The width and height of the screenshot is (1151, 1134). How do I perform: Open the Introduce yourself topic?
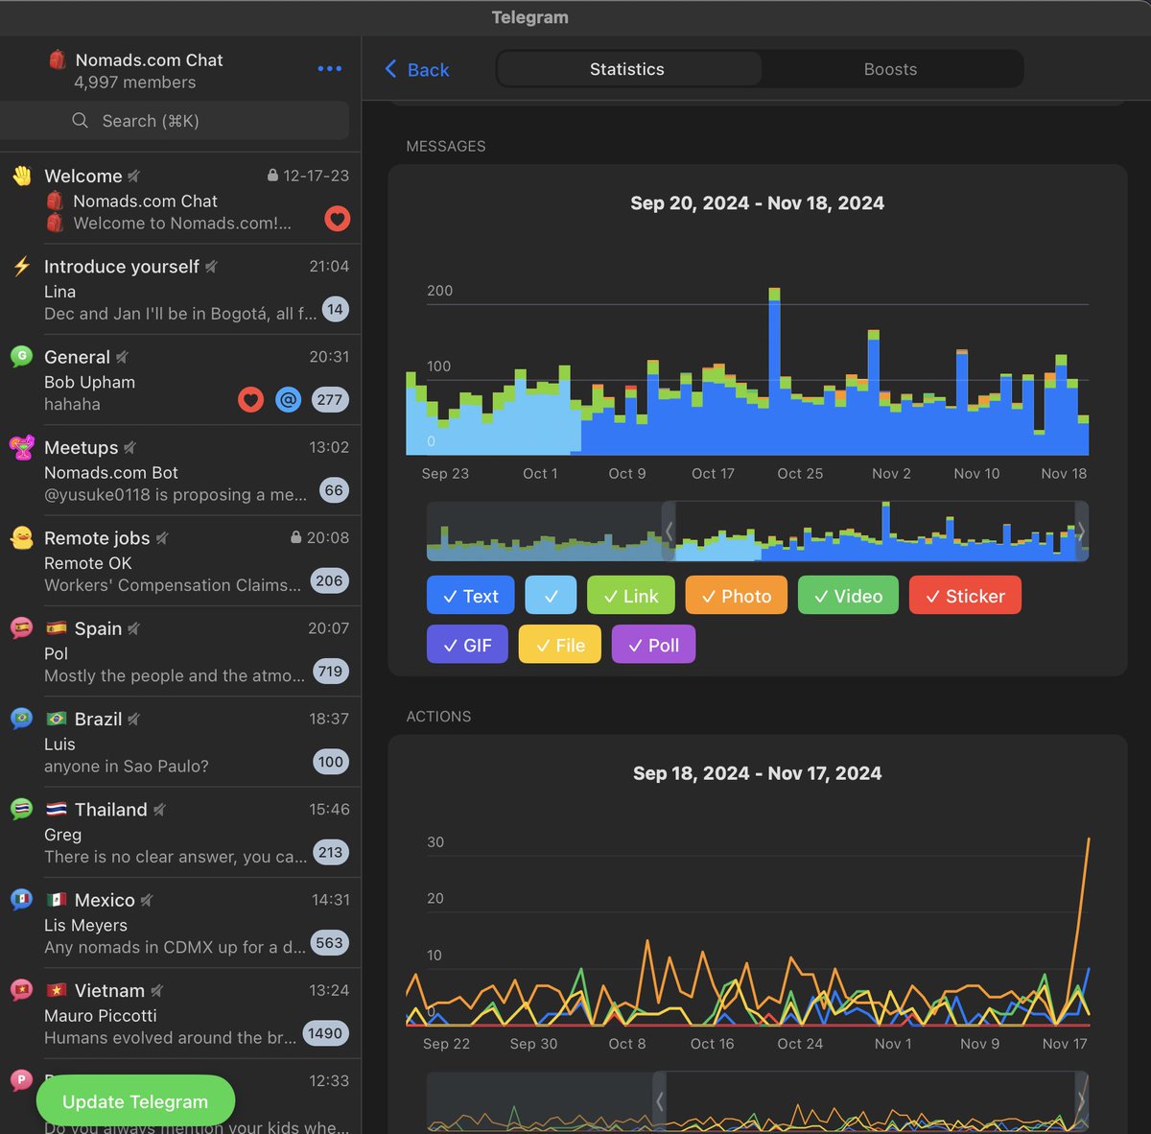[x=180, y=289]
